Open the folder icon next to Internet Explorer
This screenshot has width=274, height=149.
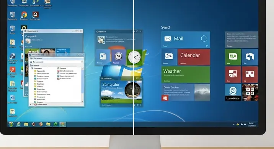coord(26,124)
